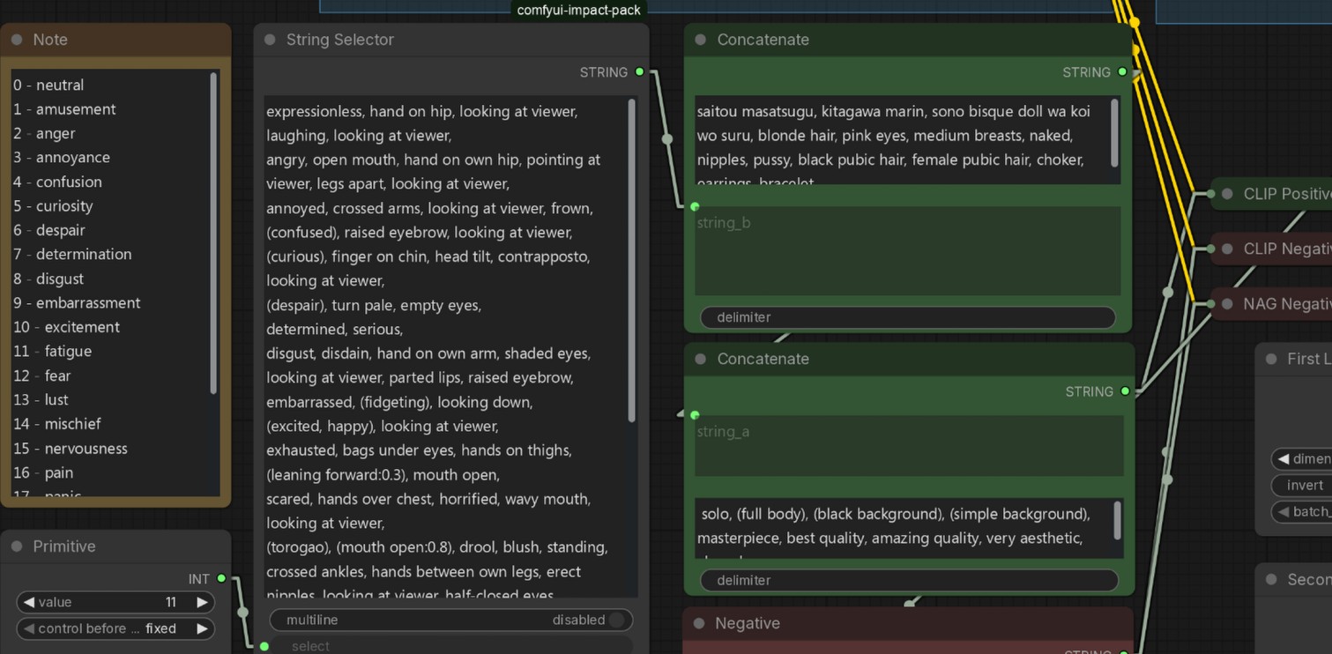Image resolution: width=1332 pixels, height=654 pixels.
Task: Click the NAG Negative input port
Action: coord(1211,304)
